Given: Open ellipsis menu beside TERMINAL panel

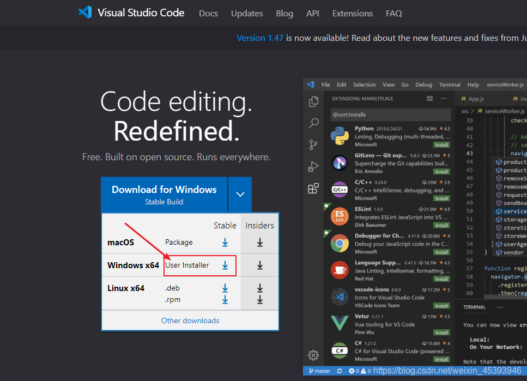Looking at the screenshot, I should 500,307.
